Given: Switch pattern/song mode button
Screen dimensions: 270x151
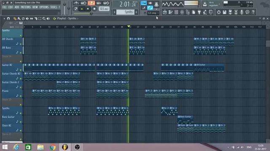Looking at the screenshot, I should pos(76,9).
